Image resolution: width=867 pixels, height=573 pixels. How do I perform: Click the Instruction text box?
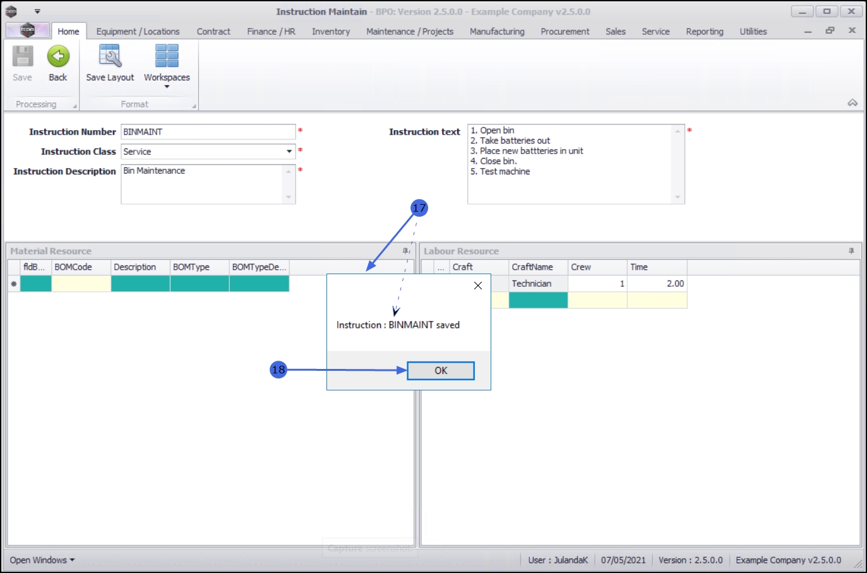(x=576, y=164)
